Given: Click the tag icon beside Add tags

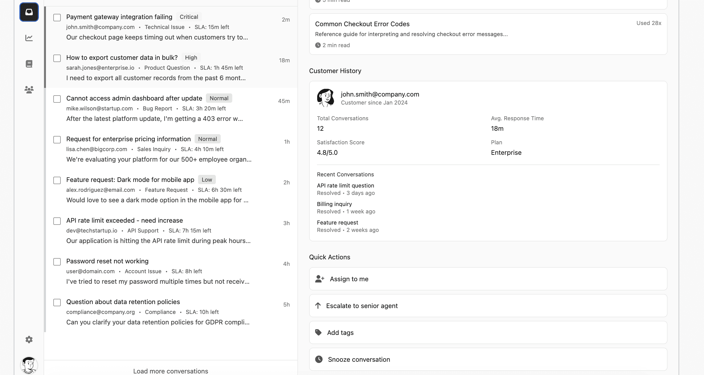Looking at the screenshot, I should pos(318,332).
